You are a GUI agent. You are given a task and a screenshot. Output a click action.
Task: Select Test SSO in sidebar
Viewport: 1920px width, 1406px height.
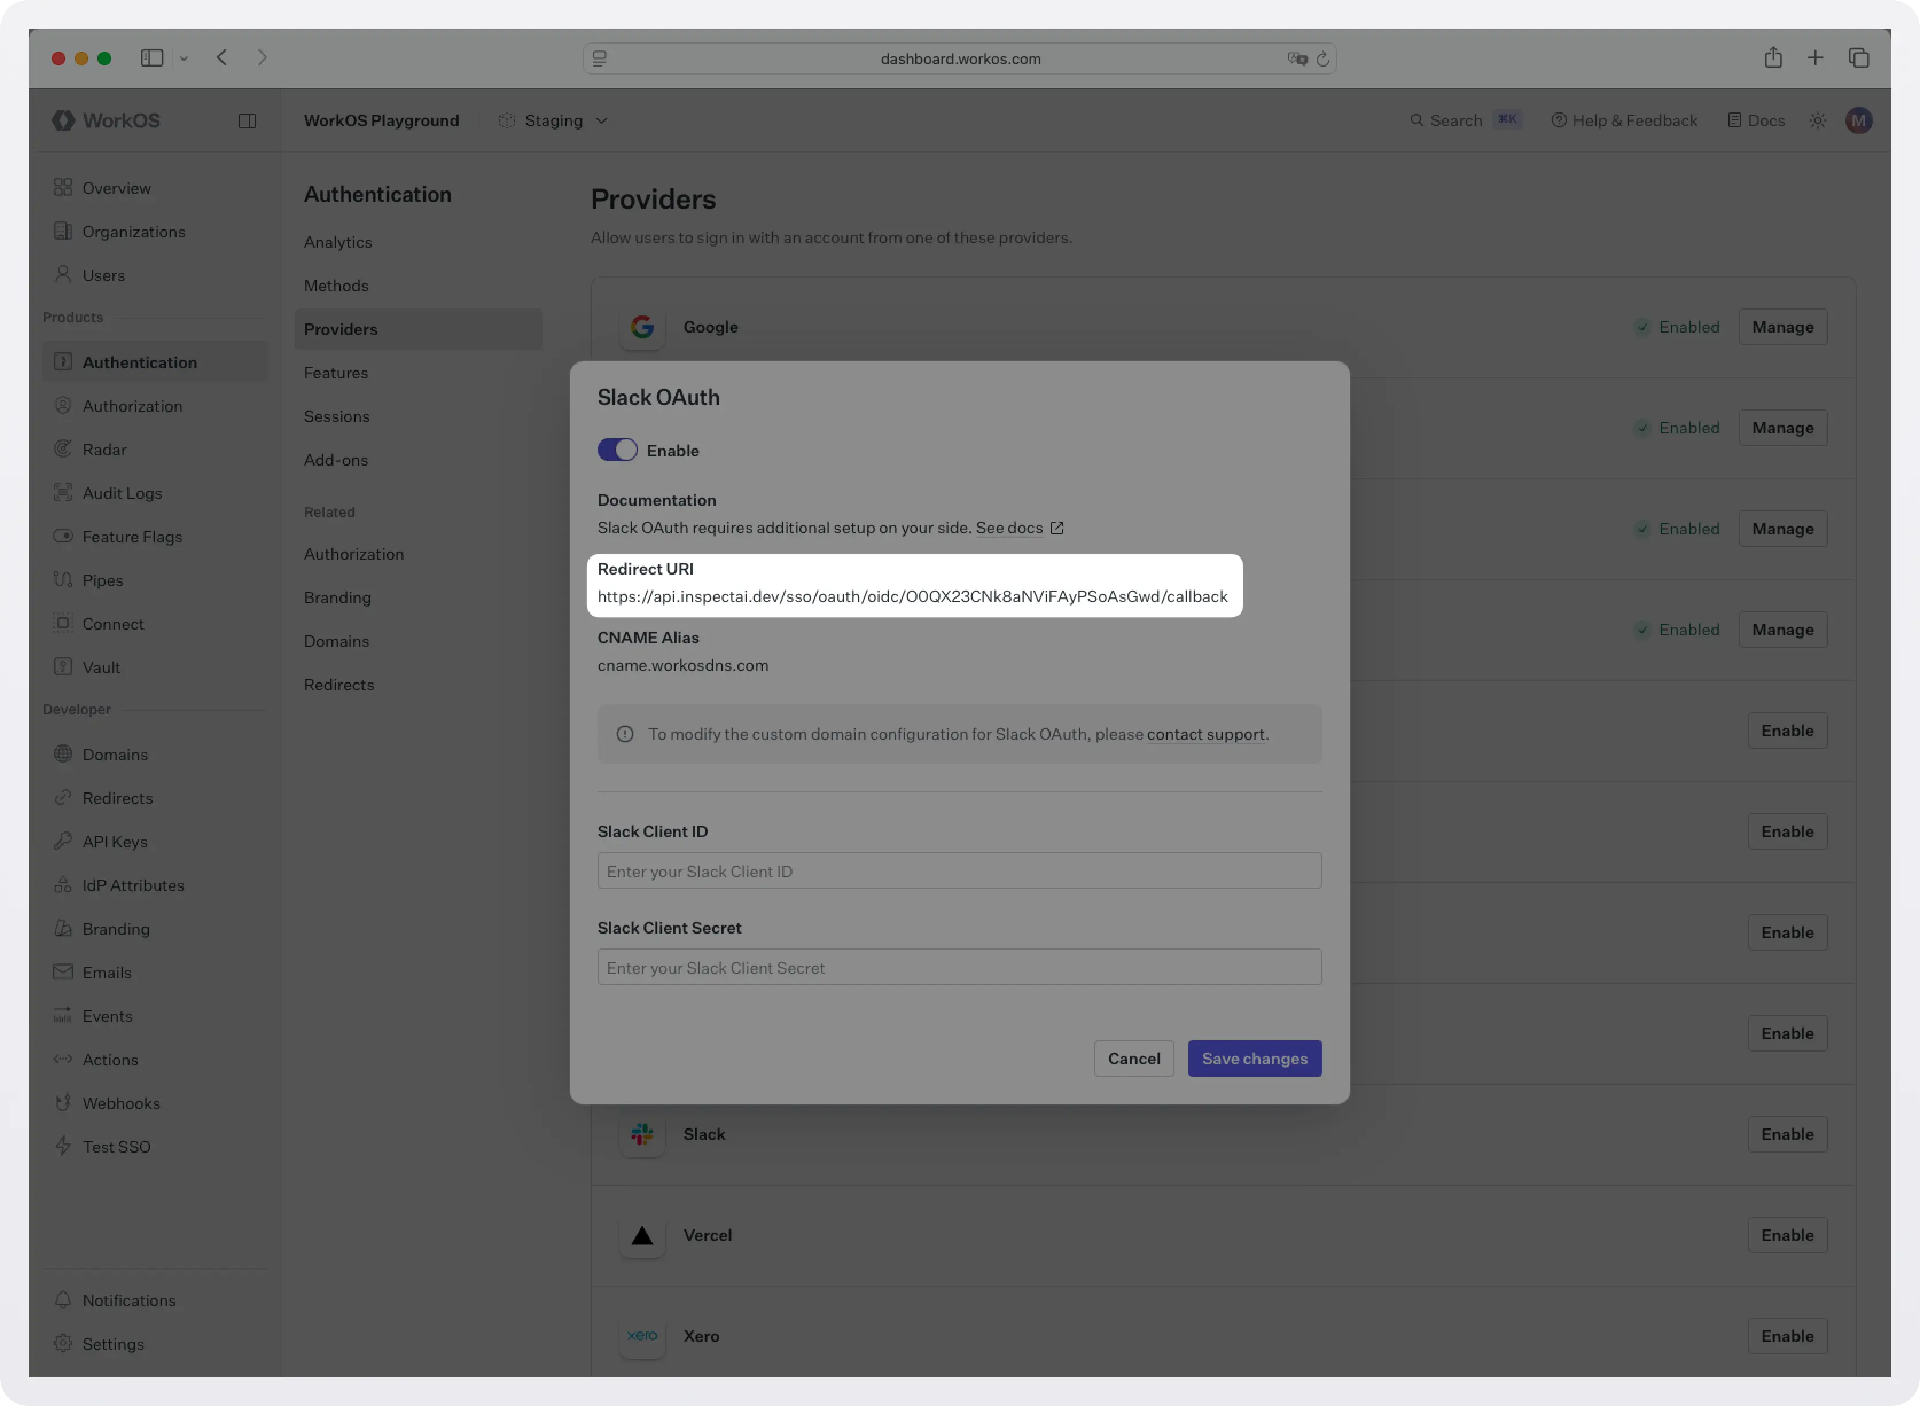click(x=116, y=1146)
